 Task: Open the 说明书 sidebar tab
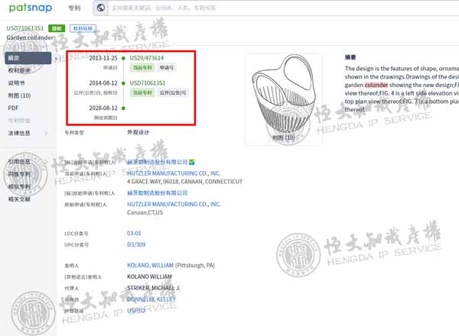(16, 83)
